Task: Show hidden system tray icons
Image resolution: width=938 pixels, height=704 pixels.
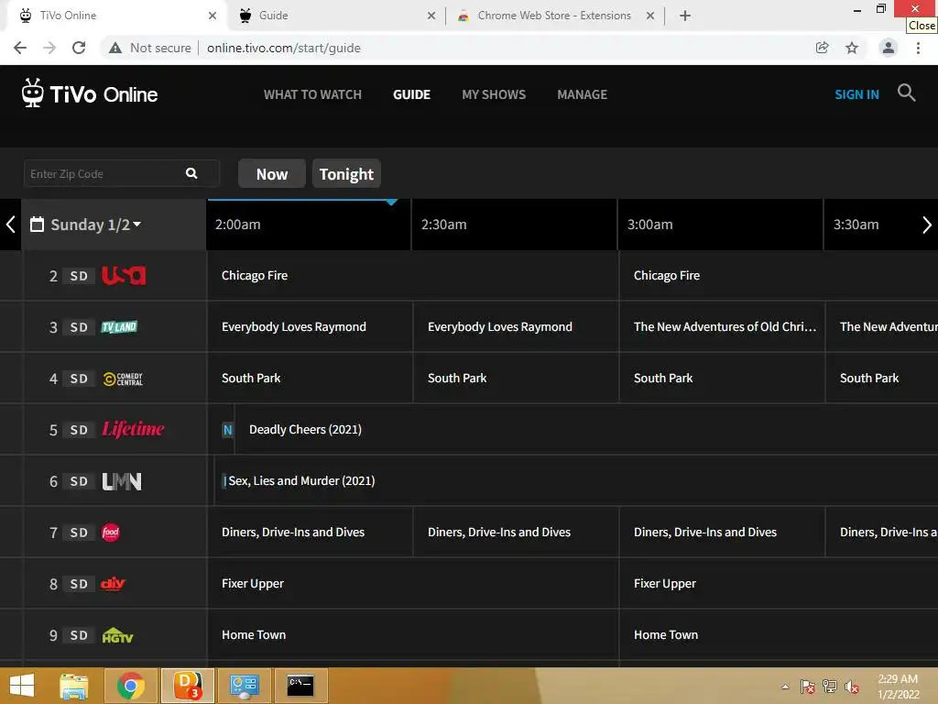Action: click(x=785, y=687)
